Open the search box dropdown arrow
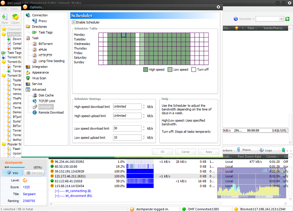The width and height of the screenshot is (293, 212). click(x=281, y=19)
